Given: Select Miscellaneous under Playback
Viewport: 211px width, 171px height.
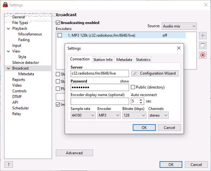Looking at the screenshot, I should coord(30,34).
